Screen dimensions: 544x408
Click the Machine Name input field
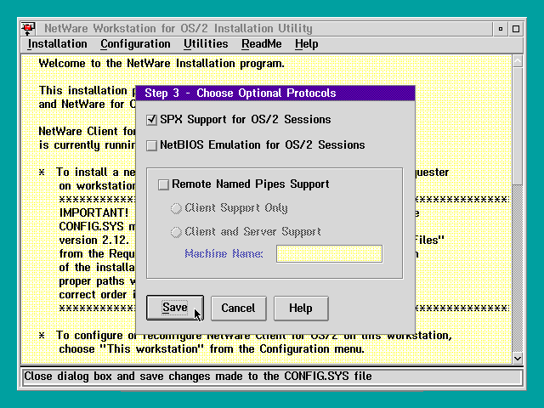(329, 253)
